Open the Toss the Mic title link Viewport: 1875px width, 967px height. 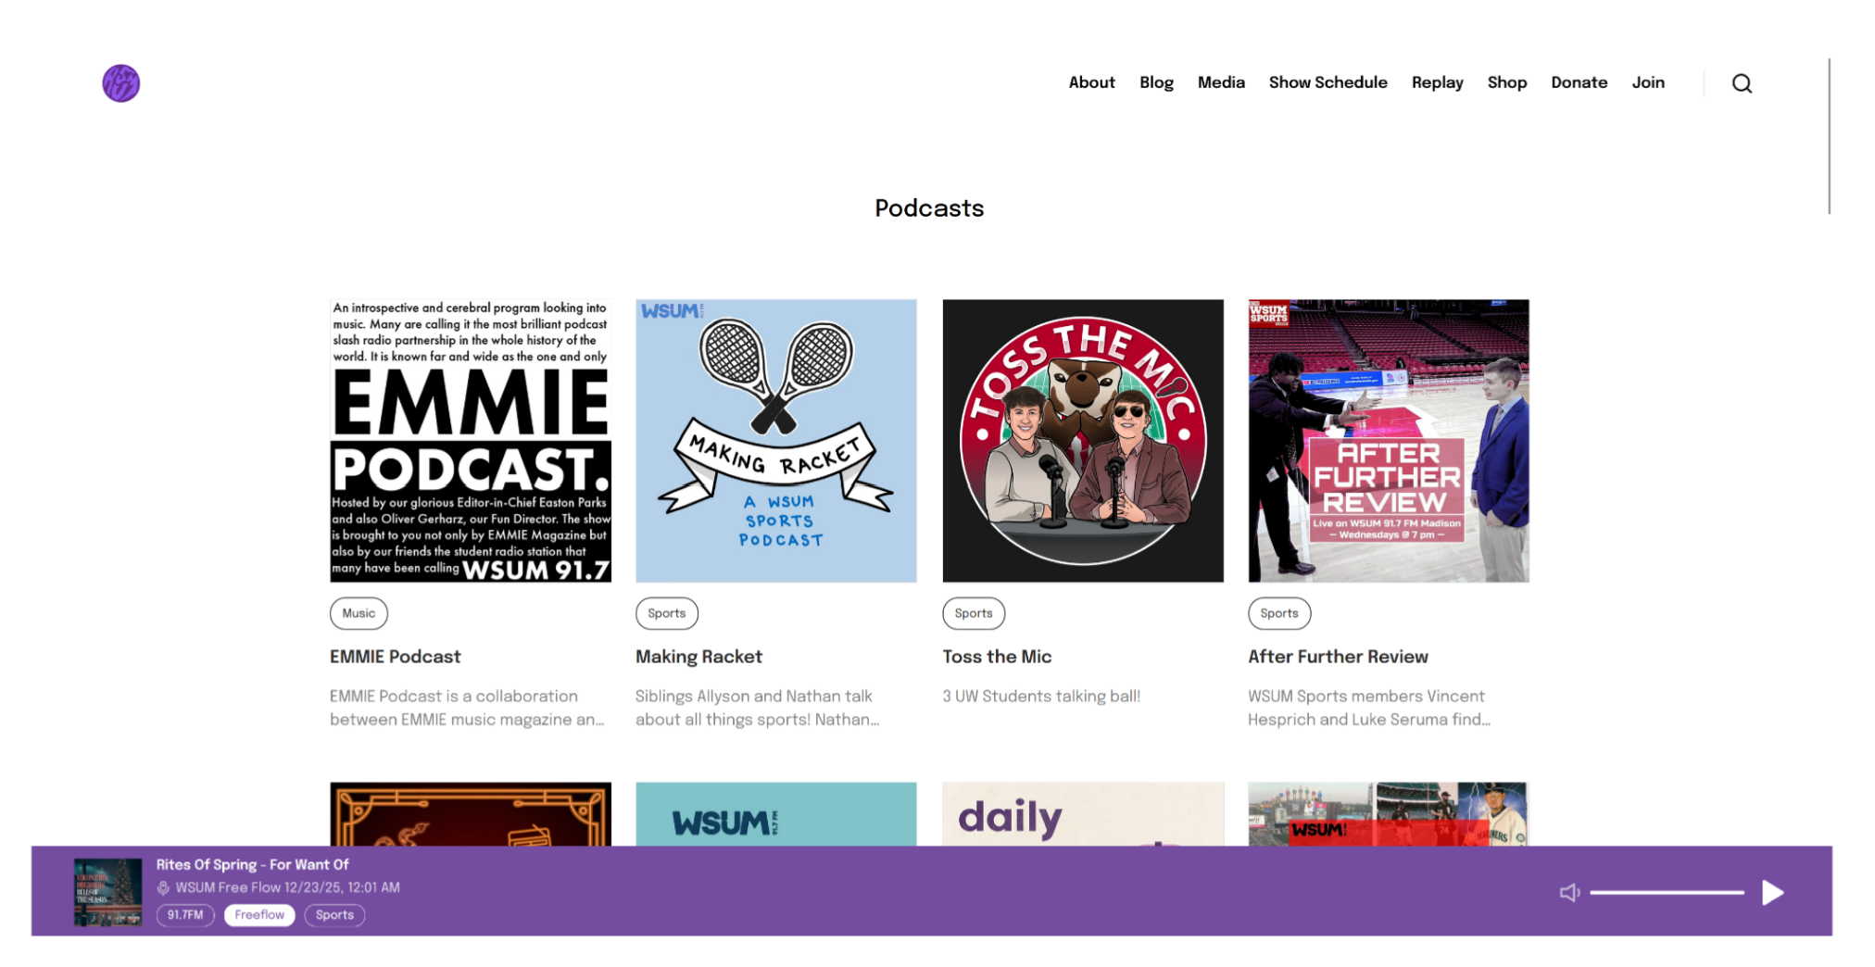(x=997, y=657)
